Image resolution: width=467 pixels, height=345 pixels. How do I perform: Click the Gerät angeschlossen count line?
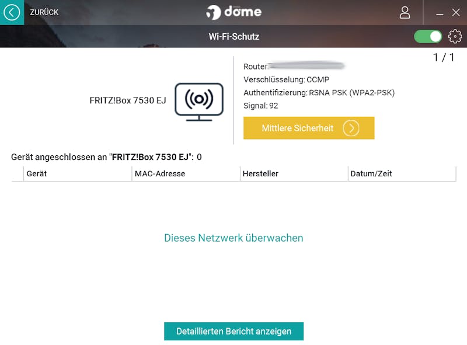(x=106, y=157)
